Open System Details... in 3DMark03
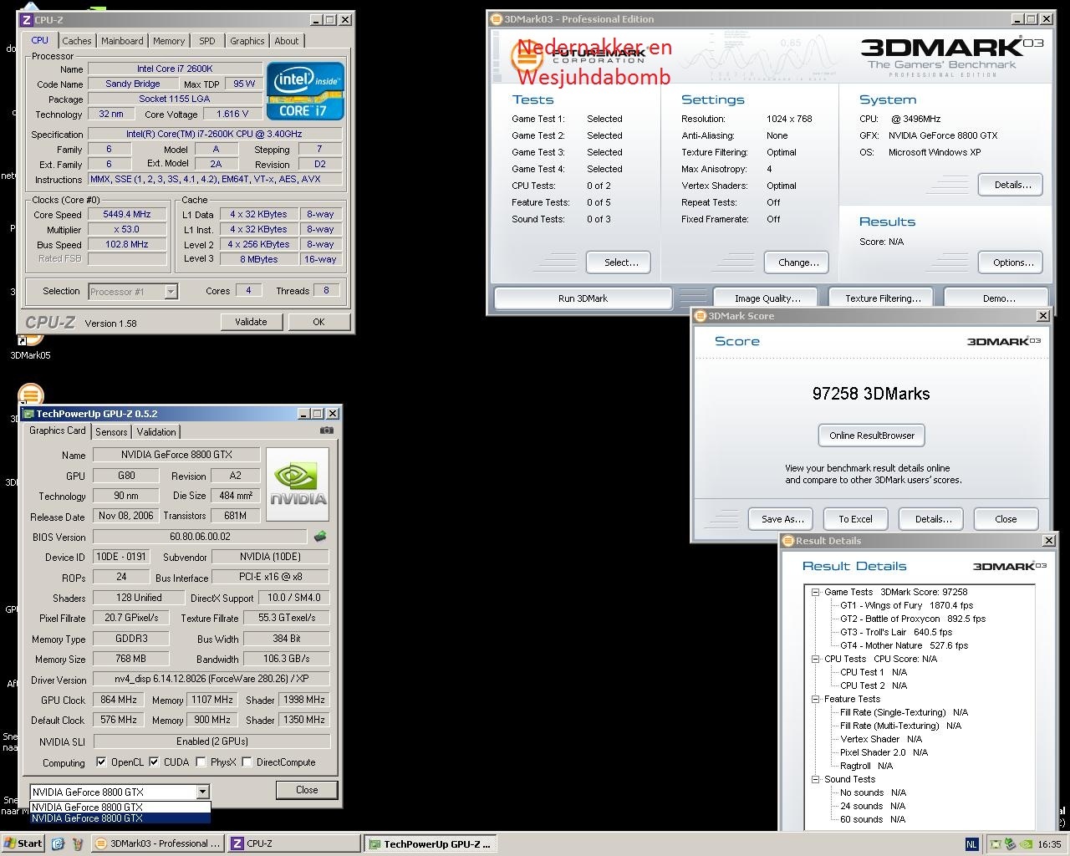 point(1012,185)
